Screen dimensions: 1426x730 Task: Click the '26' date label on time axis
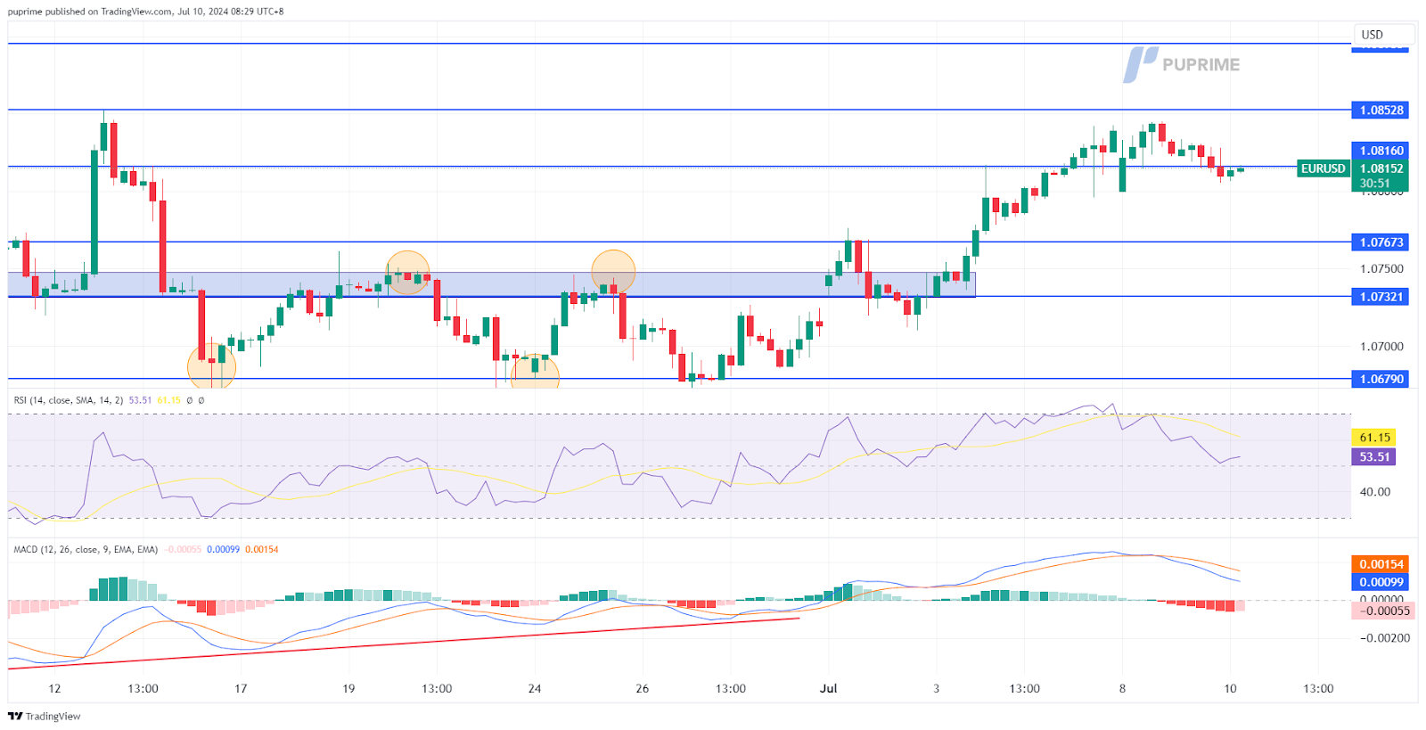pos(643,688)
